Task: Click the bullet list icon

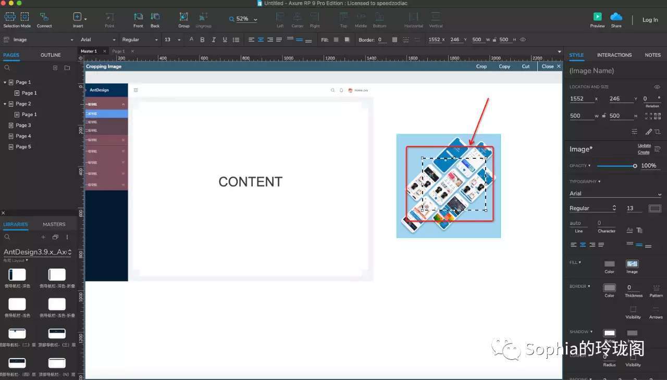Action: (x=236, y=40)
